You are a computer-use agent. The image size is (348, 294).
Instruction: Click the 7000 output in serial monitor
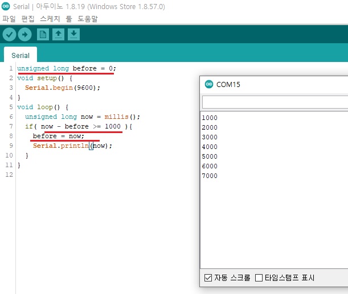tap(210, 176)
